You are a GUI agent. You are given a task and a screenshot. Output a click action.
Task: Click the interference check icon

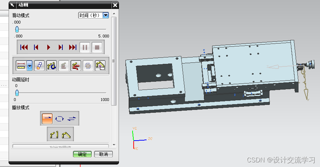(x=39, y=66)
